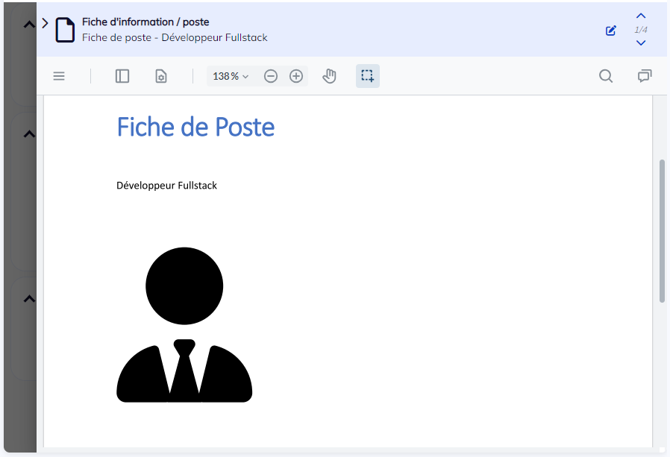
Task: Toggle the left sidebar panel
Action: click(x=122, y=76)
